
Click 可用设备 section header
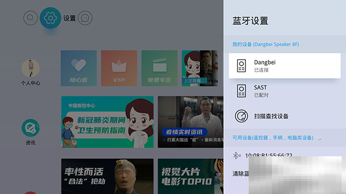coord(272,138)
